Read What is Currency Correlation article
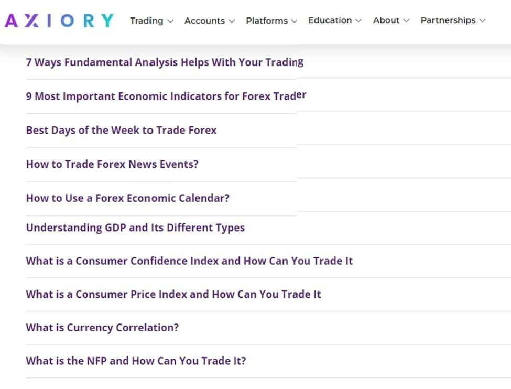This screenshot has height=389, width=511. click(x=102, y=328)
